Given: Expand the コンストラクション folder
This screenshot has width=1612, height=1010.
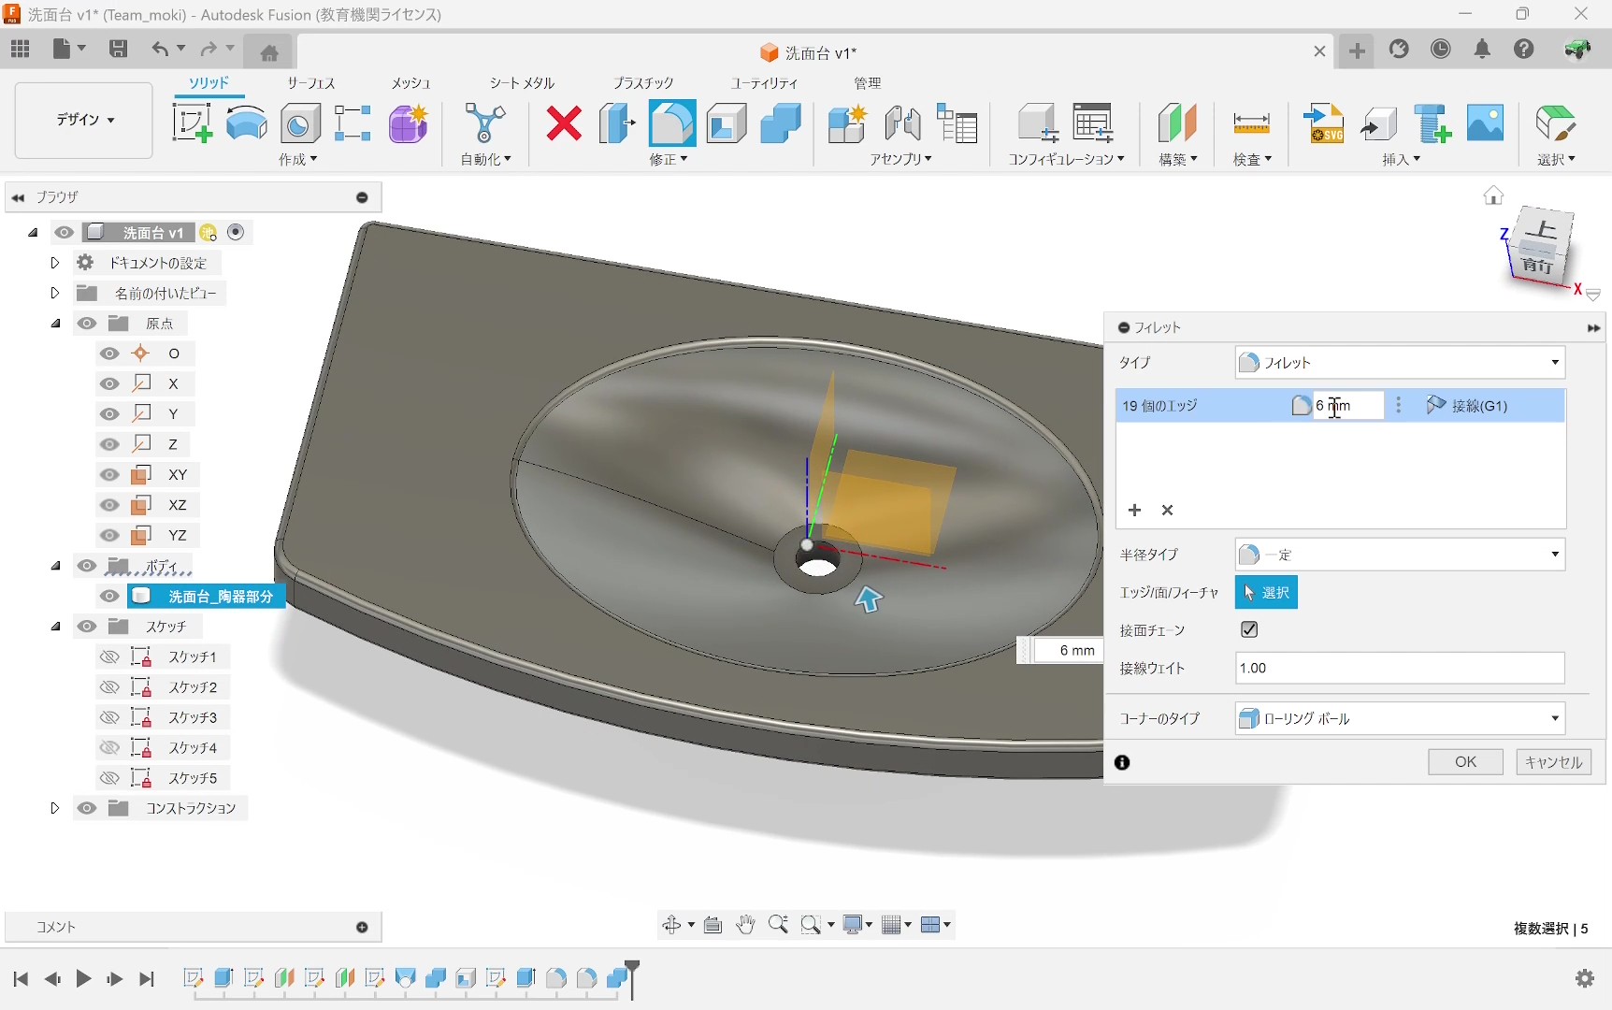Looking at the screenshot, I should point(54,808).
